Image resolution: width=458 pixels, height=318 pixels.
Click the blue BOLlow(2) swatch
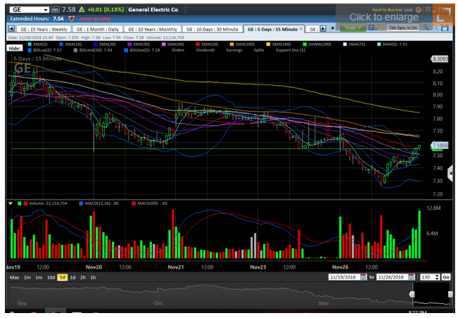(x=126, y=50)
